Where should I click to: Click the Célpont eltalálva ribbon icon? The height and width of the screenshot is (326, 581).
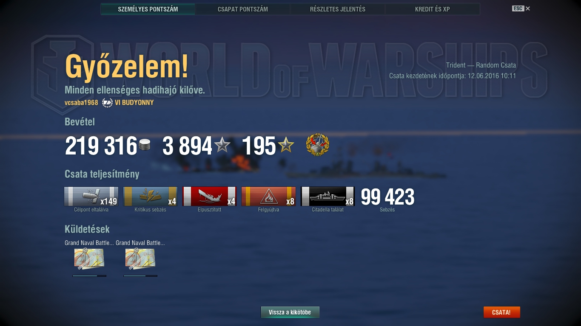click(x=91, y=197)
